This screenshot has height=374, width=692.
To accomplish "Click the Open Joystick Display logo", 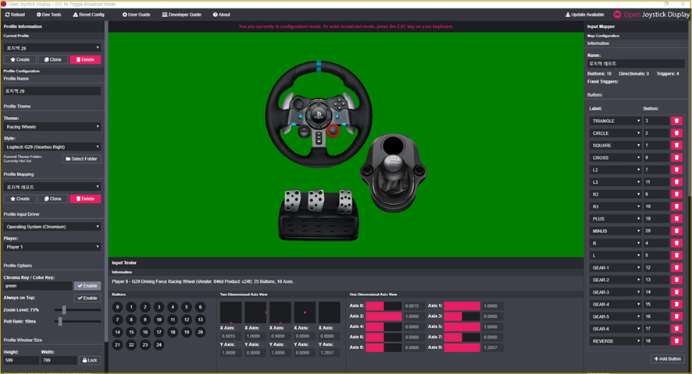I will 651,15.
